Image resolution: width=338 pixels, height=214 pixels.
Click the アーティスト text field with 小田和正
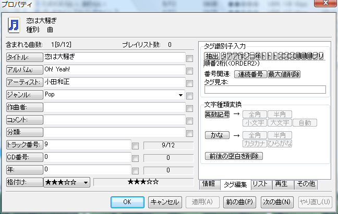[x=114, y=82]
